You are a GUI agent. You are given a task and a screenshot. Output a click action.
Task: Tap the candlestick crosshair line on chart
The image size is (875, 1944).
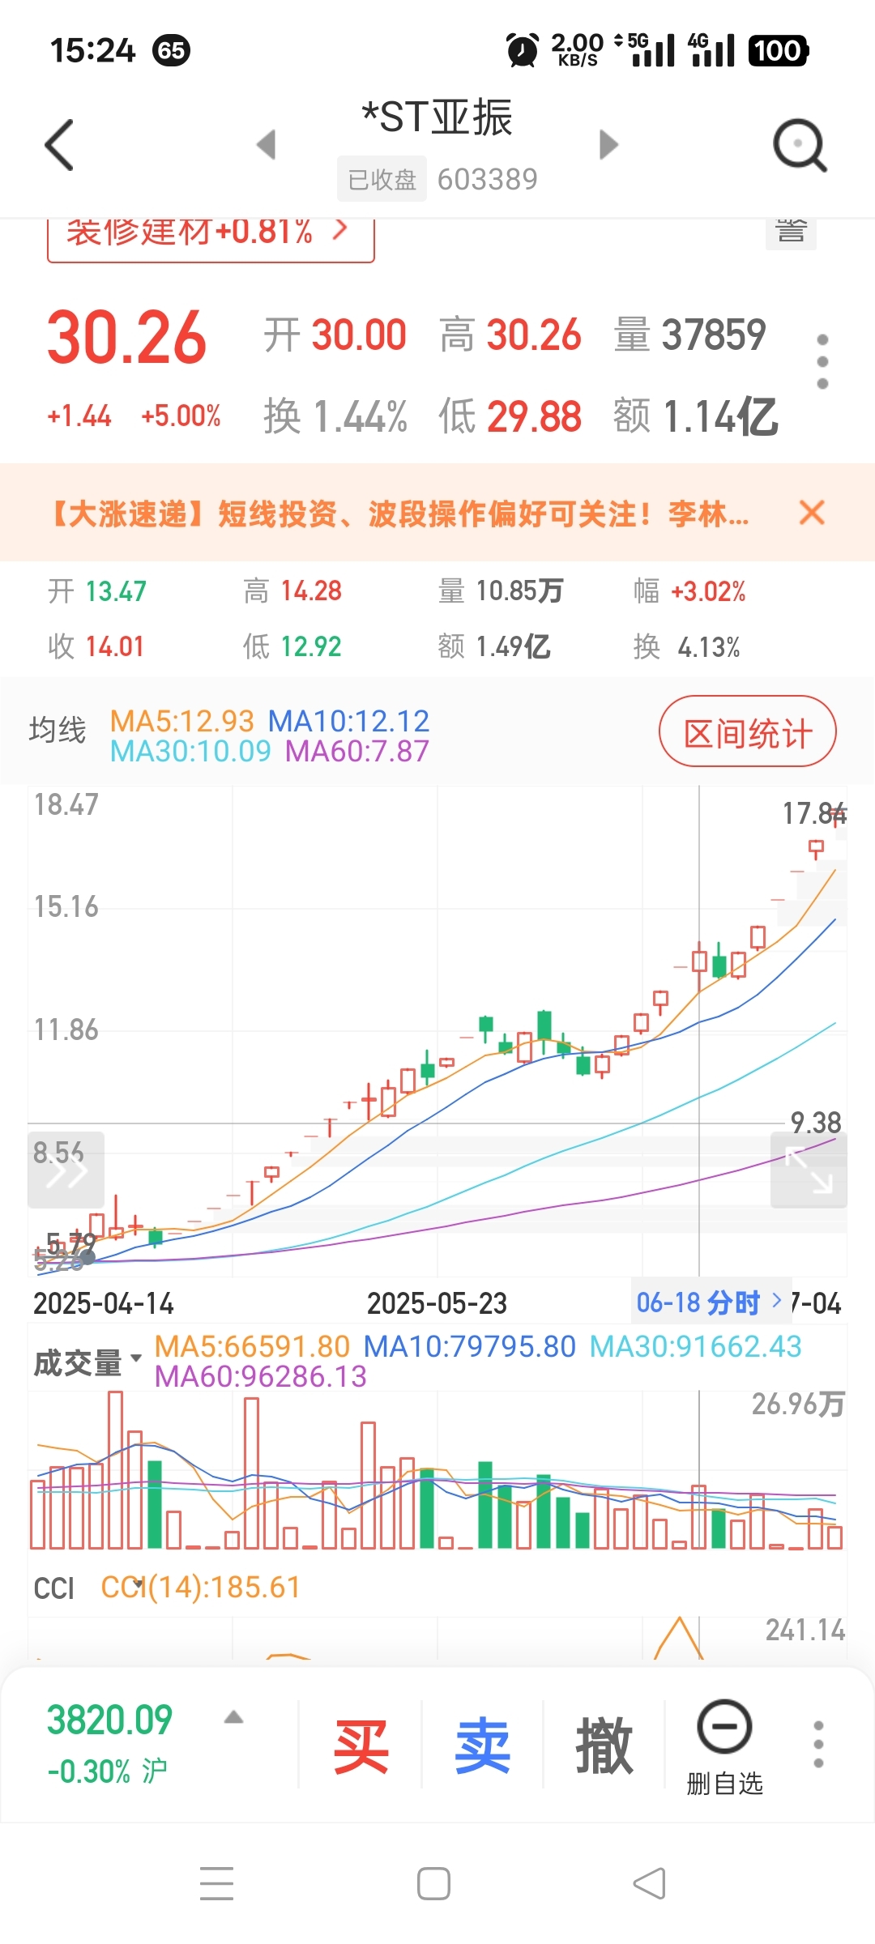[699, 1030]
